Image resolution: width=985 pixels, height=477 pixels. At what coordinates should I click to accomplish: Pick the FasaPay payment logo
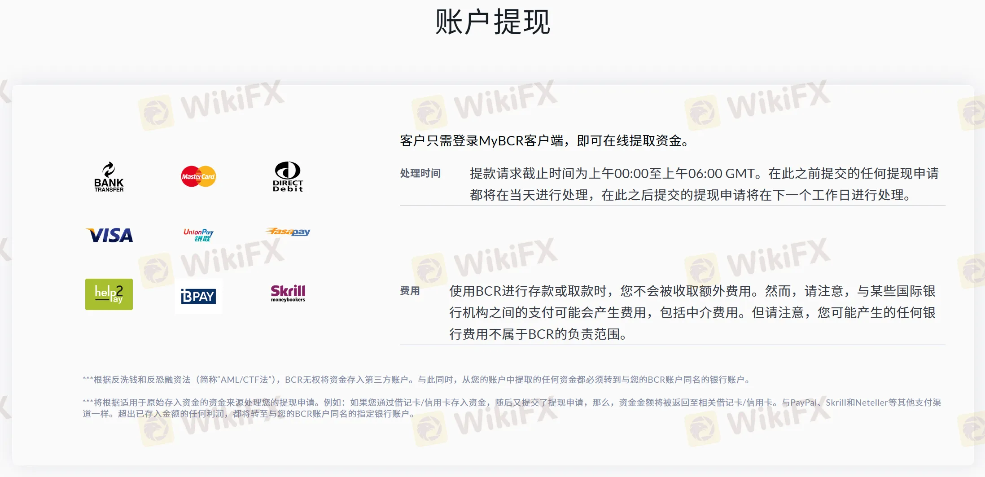pyautogui.click(x=288, y=232)
